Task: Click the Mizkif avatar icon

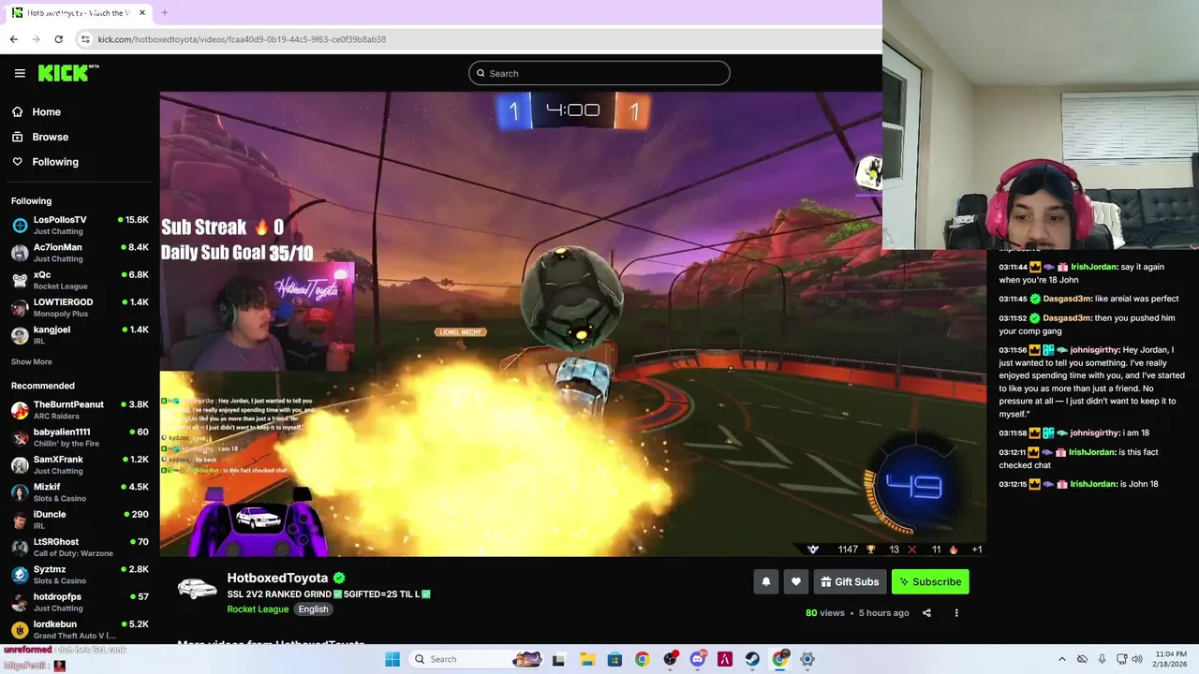Action: tap(20, 492)
